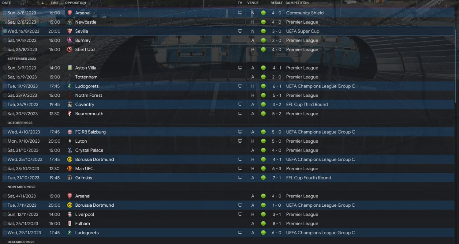The image size is (459, 244).
Task: Click the Fulham club crest icon
Action: [70, 224]
